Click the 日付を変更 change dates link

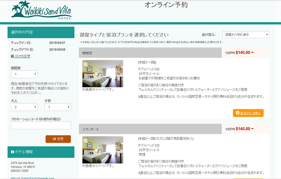(22, 56)
